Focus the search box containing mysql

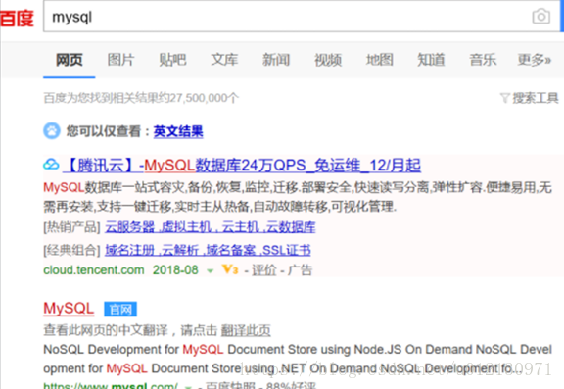click(302, 17)
